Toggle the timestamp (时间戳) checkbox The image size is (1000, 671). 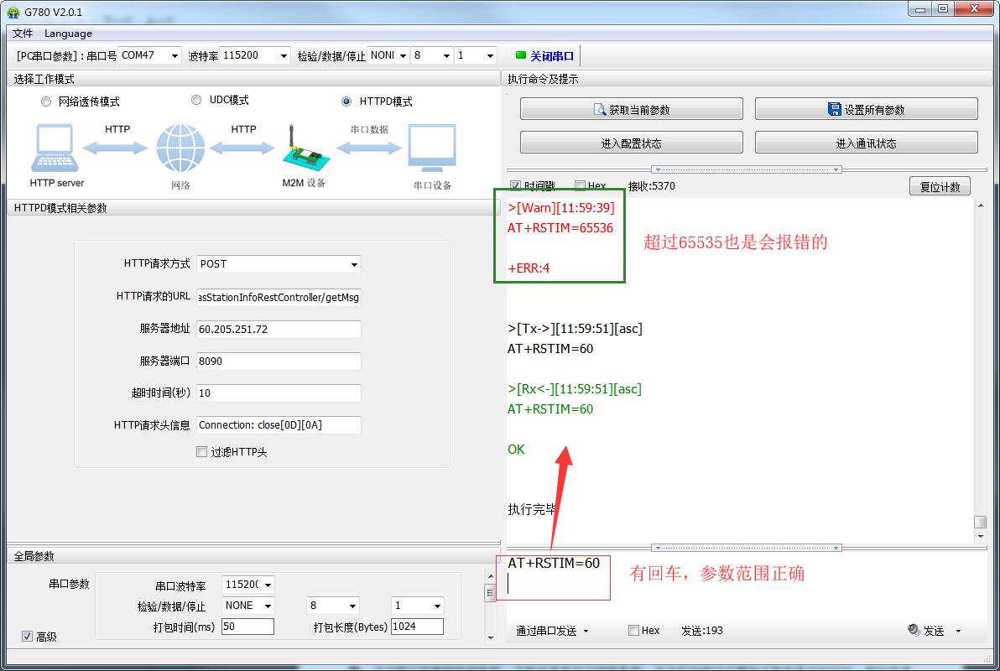pyautogui.click(x=515, y=186)
